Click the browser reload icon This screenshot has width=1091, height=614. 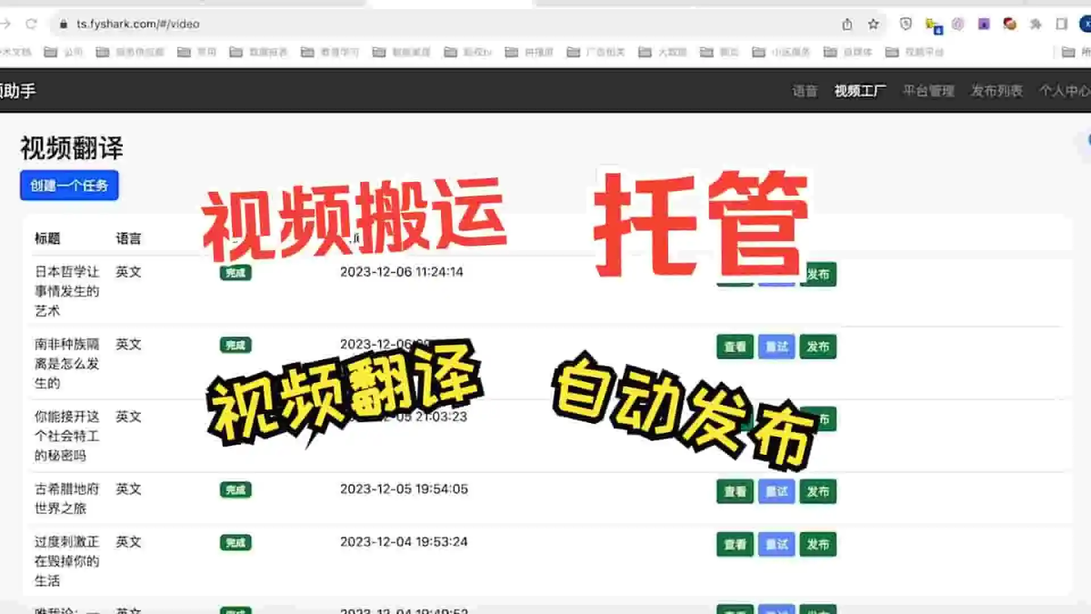31,24
